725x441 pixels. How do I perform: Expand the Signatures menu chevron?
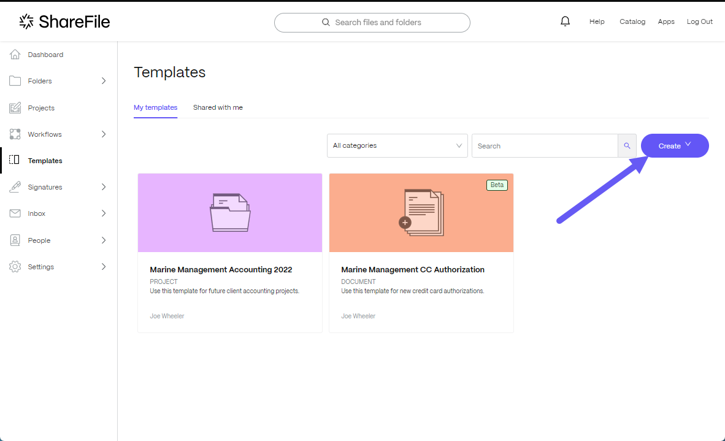104,186
